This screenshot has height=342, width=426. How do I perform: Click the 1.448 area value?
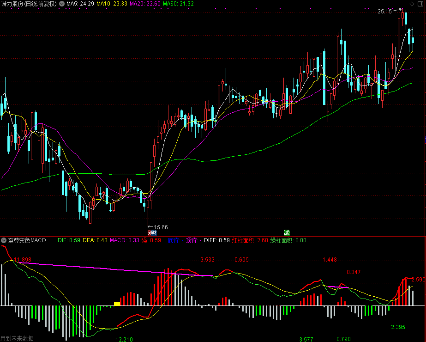click(330, 260)
